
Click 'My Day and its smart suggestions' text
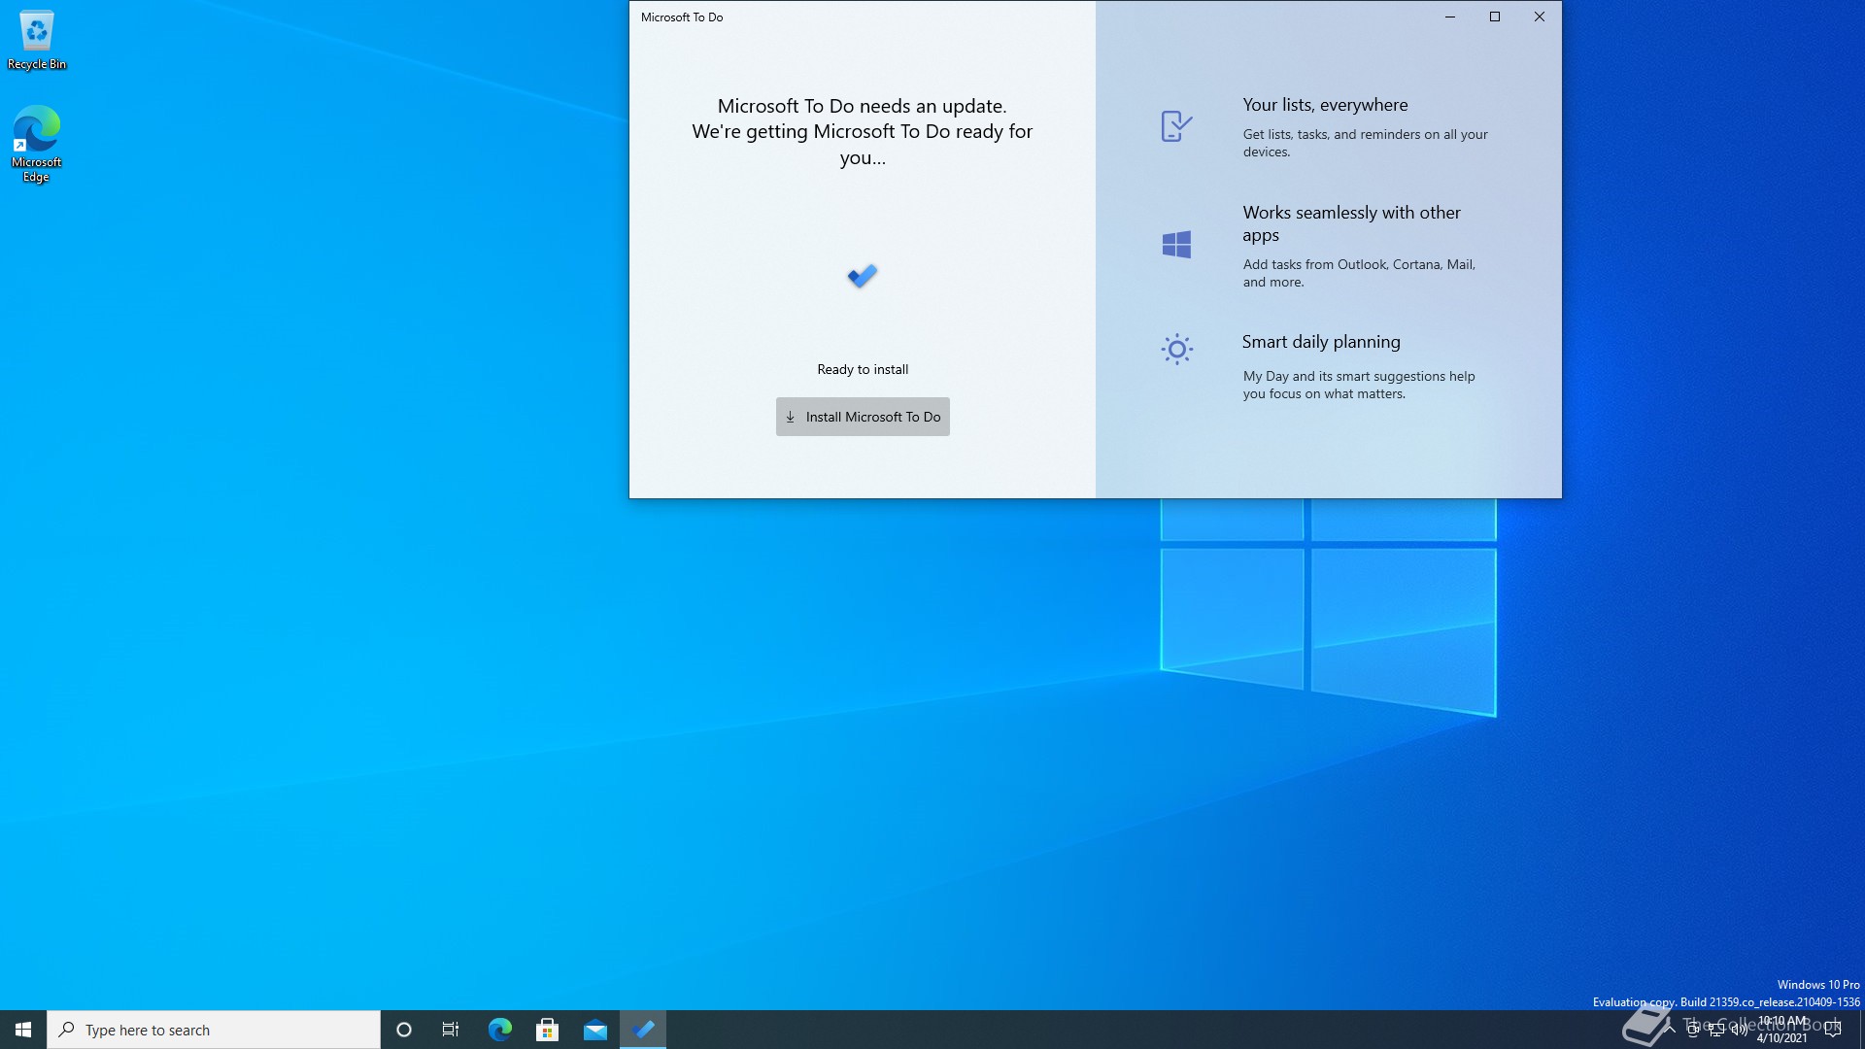pyautogui.click(x=1359, y=385)
